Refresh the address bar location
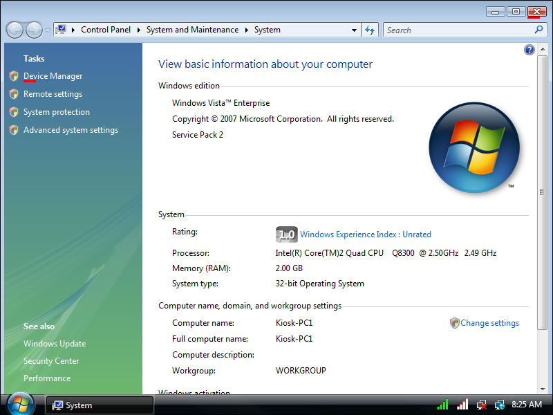Image resolution: width=553 pixels, height=415 pixels. click(x=370, y=30)
